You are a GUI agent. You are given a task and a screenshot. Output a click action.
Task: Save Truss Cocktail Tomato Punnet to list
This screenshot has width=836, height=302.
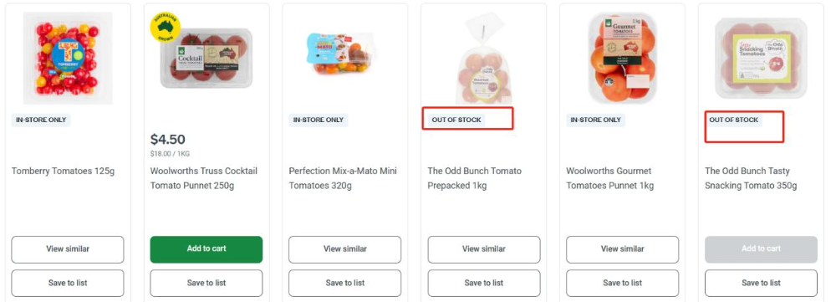pos(206,284)
